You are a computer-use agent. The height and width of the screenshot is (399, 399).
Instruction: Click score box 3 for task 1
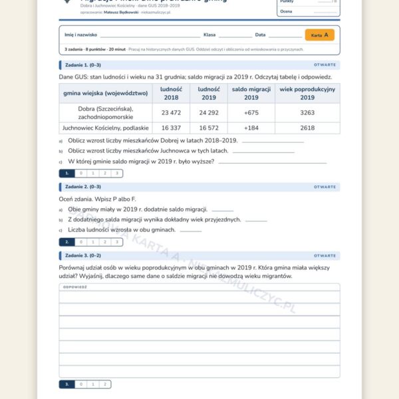(117, 174)
